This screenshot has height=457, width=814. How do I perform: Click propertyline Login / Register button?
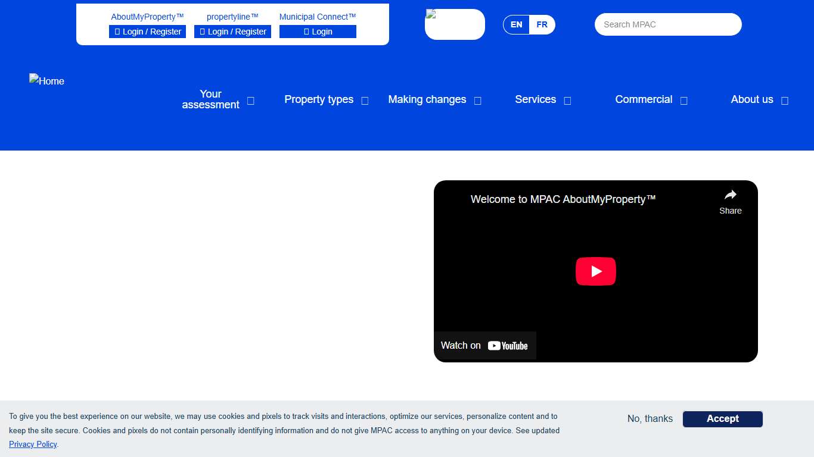point(232,32)
